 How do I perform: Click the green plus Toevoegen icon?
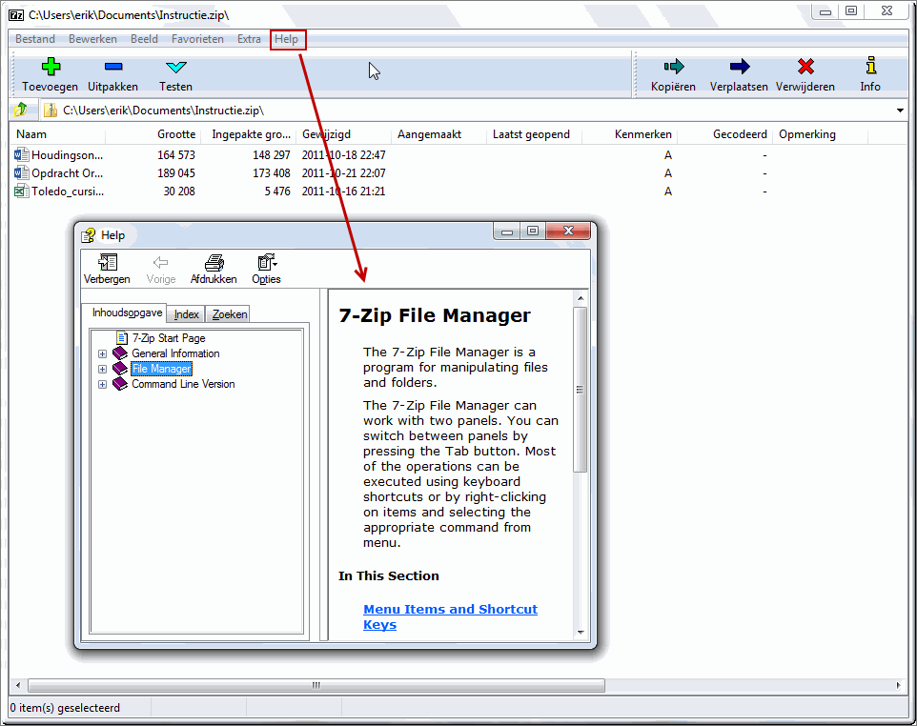pyautogui.click(x=51, y=67)
